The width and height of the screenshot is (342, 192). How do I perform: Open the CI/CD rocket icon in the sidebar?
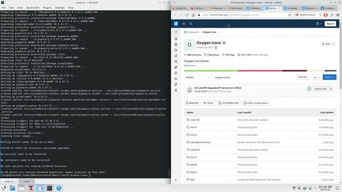click(x=176, y=67)
